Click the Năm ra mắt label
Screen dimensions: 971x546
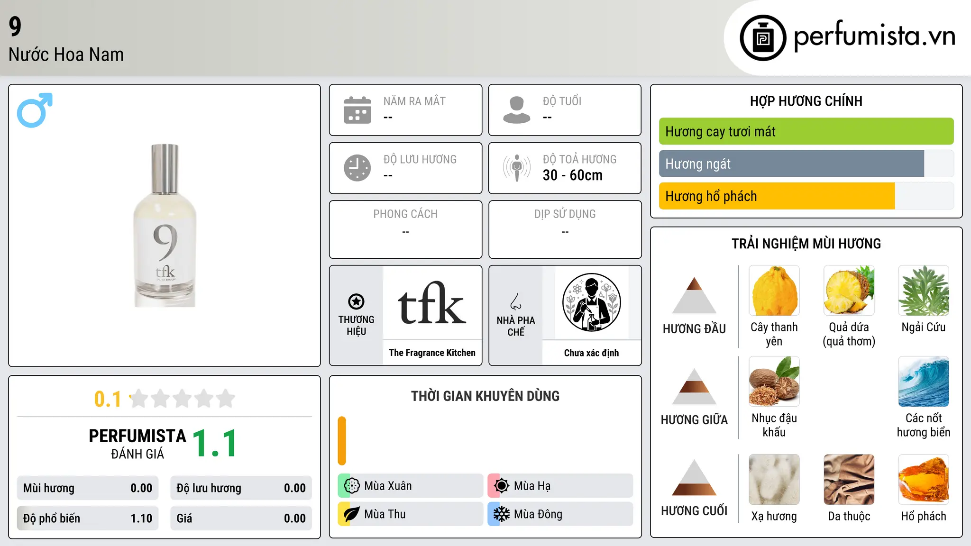coord(414,101)
